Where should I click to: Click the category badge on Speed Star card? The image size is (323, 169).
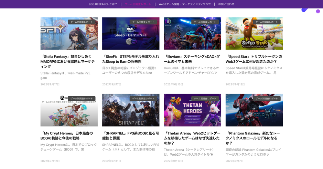(267, 22)
